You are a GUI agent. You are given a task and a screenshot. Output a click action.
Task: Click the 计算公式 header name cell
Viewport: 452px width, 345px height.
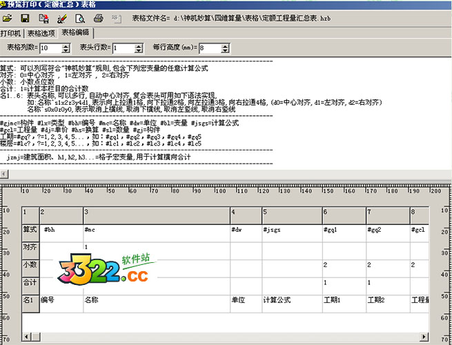tap(293, 304)
